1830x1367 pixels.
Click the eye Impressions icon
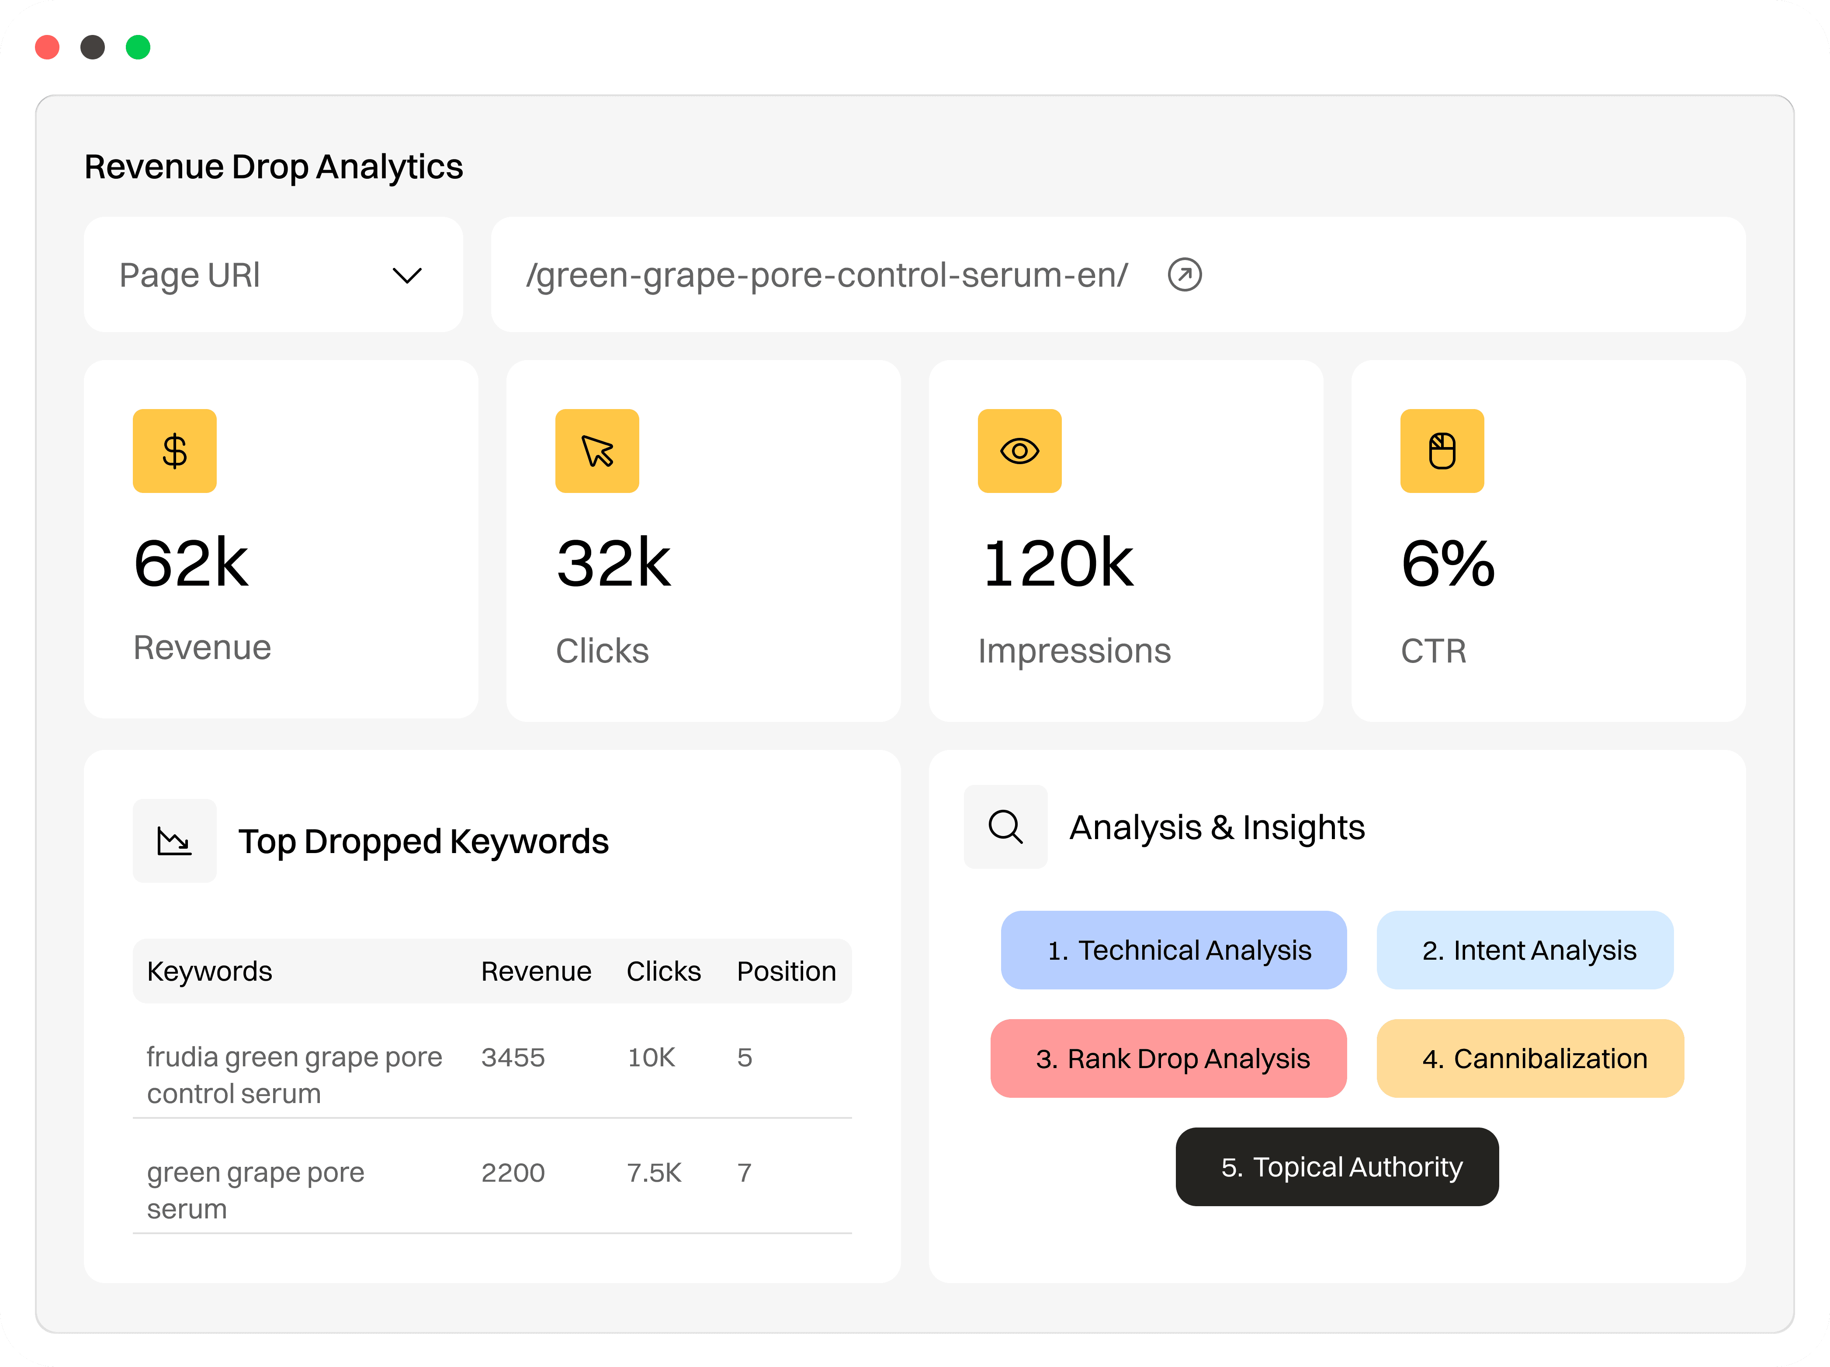point(1019,451)
